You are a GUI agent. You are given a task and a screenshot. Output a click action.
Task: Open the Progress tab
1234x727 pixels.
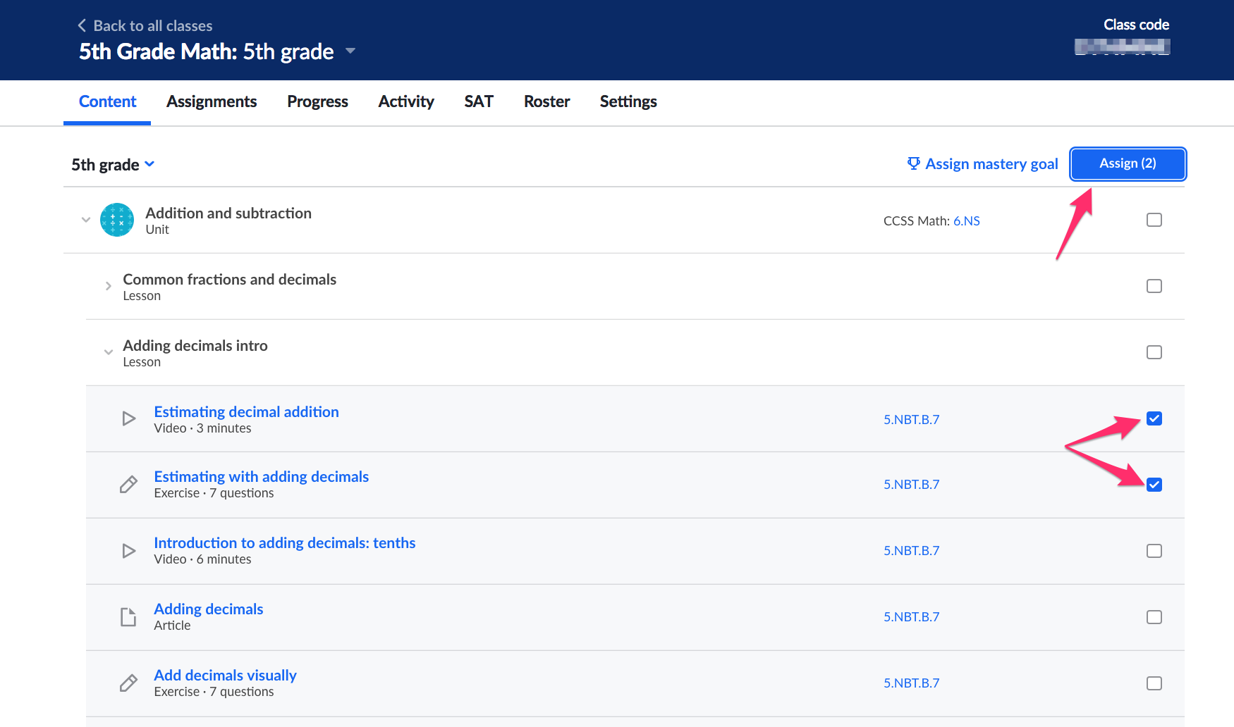pos(317,102)
